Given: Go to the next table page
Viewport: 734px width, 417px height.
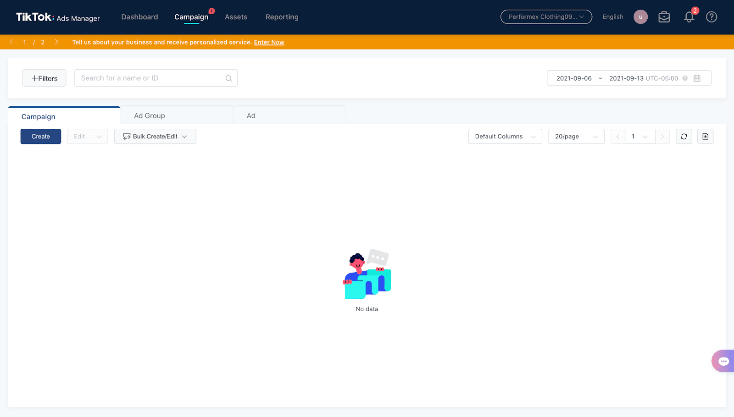Looking at the screenshot, I should (662, 137).
